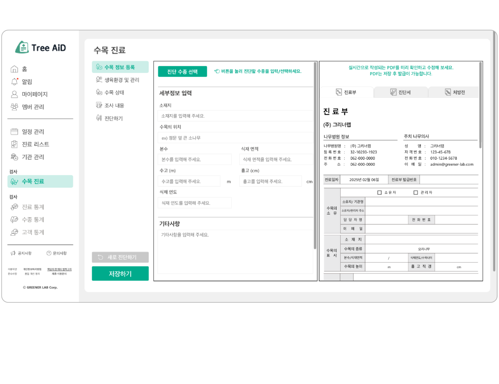Click the 소재지 input field
Viewport: 499px width, 384px height.
pyautogui.click(x=235, y=116)
